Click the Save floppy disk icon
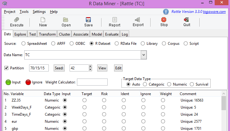This screenshot has height=131, width=230. click(x=88, y=20)
